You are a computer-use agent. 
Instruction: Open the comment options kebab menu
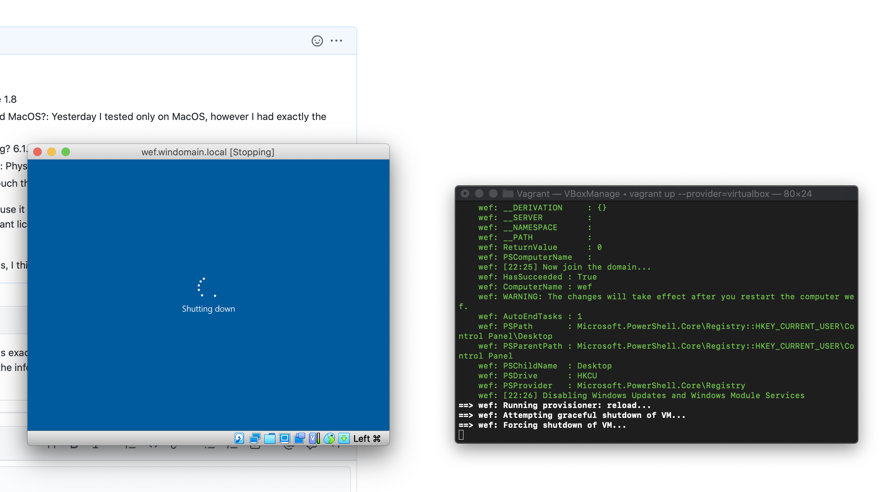point(336,41)
